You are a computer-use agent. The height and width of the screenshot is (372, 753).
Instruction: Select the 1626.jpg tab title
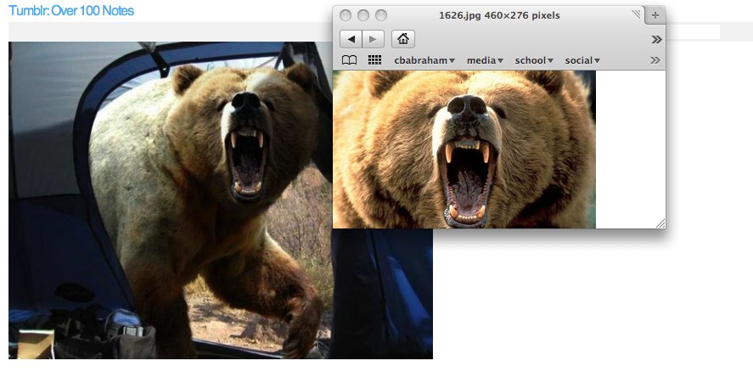tap(499, 15)
